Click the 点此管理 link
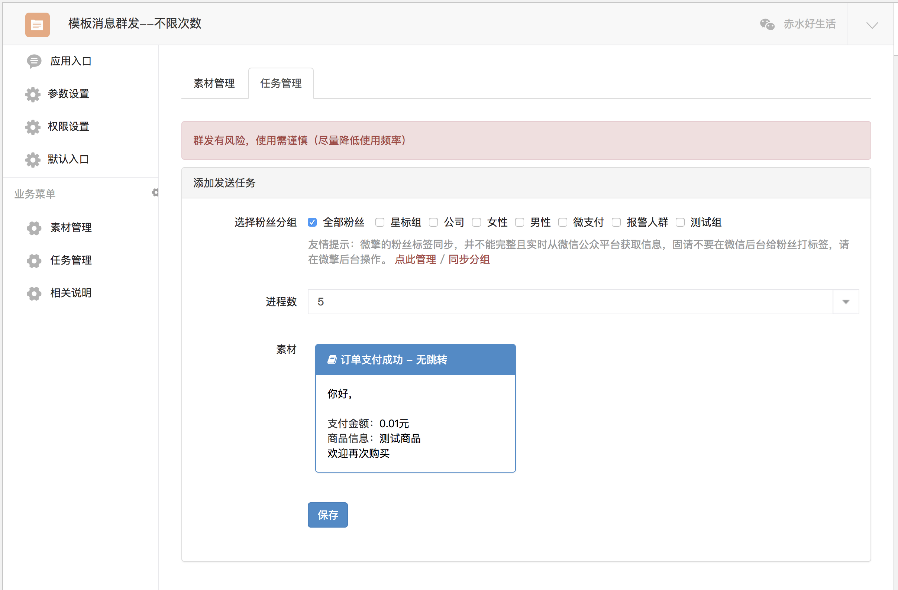The height and width of the screenshot is (590, 898). tap(415, 260)
